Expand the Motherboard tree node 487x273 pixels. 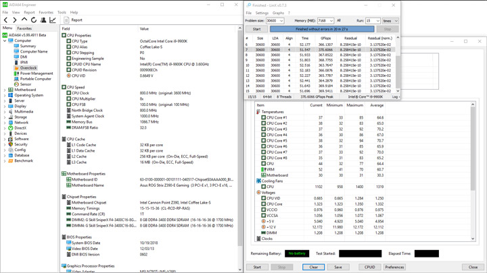(x=5, y=90)
